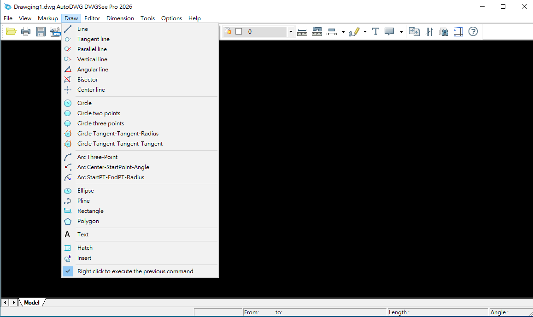Click the Print icon in toolbar
The height and width of the screenshot is (317, 533).
26,31
